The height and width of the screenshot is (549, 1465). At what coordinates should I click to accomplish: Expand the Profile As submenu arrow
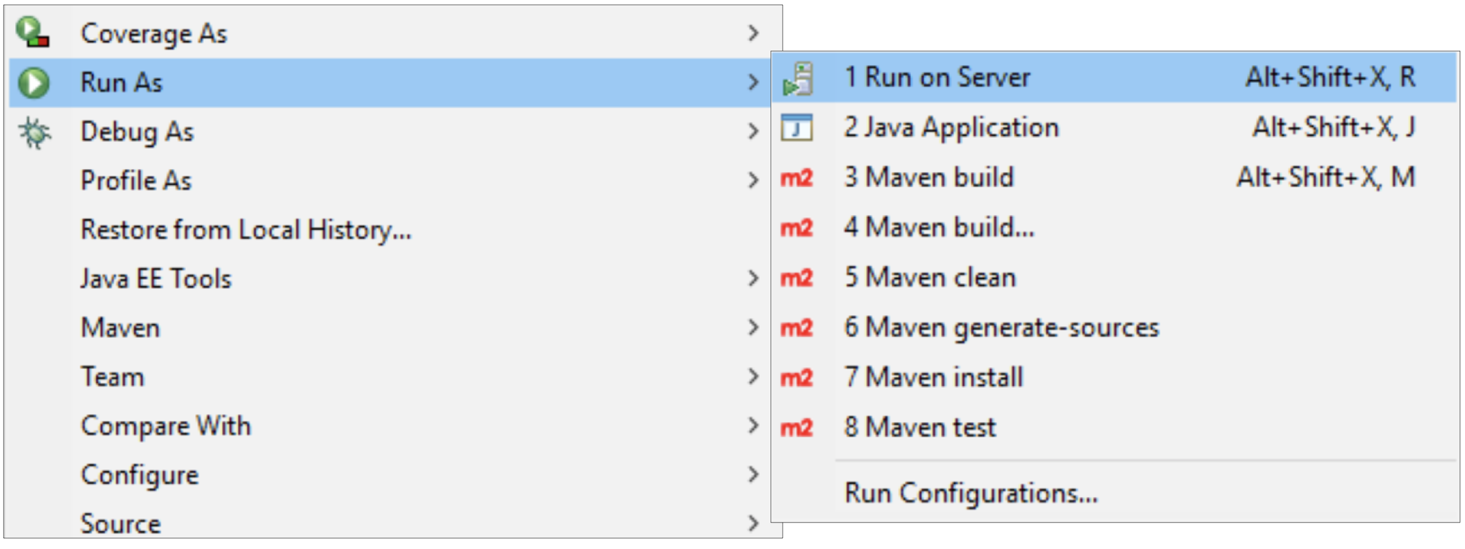click(752, 180)
